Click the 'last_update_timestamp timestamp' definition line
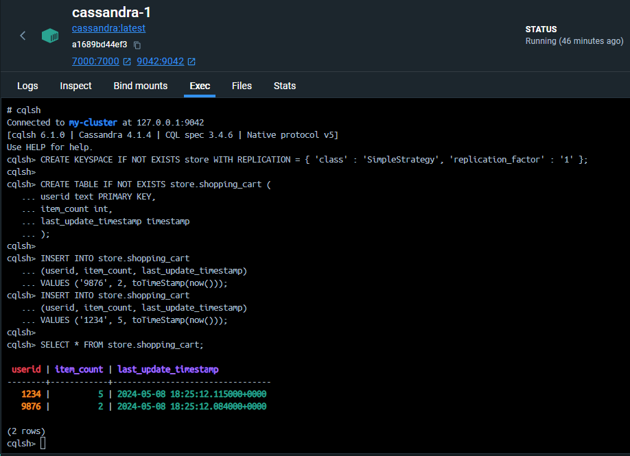 [106, 221]
